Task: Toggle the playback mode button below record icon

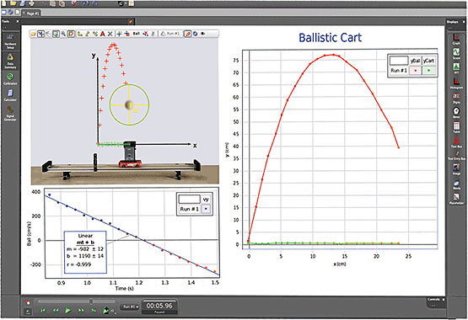Action: pos(28,312)
